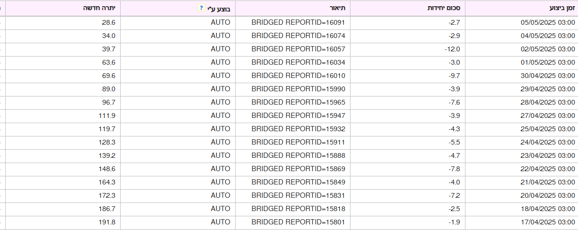
Task: Click the balance cell showing 111.9
Action: tap(63, 116)
